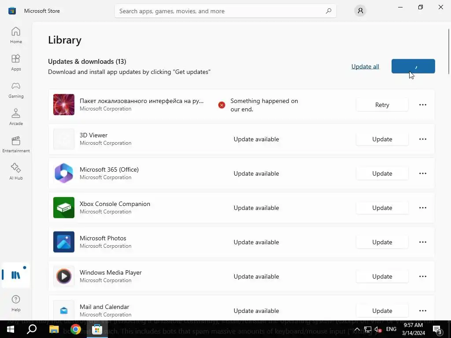Select the Library icon in the sidebar
Screen dimensions: 451x338
click(x=16, y=275)
